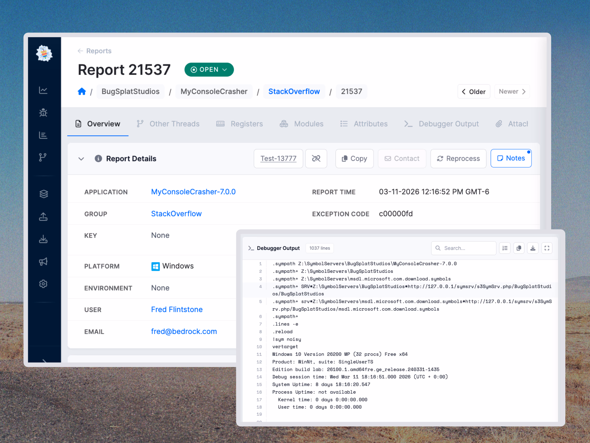The height and width of the screenshot is (443, 590).
Task: Collapse the Report Details section
Action: [81, 159]
